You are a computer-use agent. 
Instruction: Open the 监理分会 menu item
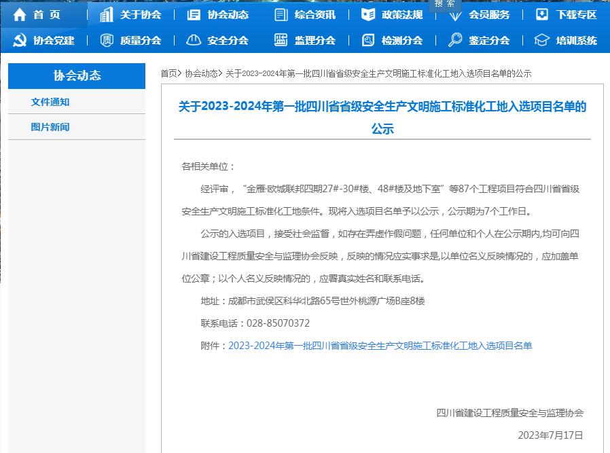(315, 40)
